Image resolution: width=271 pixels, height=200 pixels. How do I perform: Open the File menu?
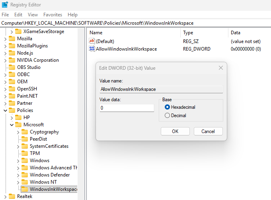pos(5,15)
